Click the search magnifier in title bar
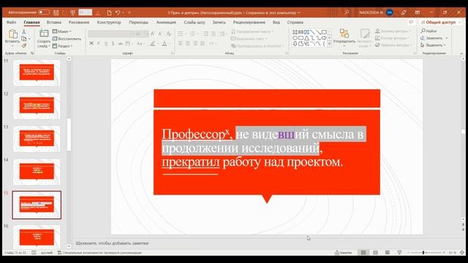 coord(347,12)
